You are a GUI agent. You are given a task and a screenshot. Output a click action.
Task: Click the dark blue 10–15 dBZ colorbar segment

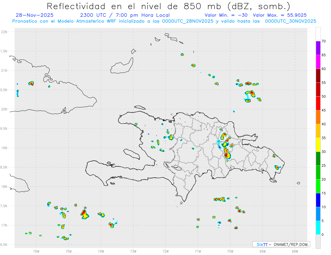pos(318,200)
